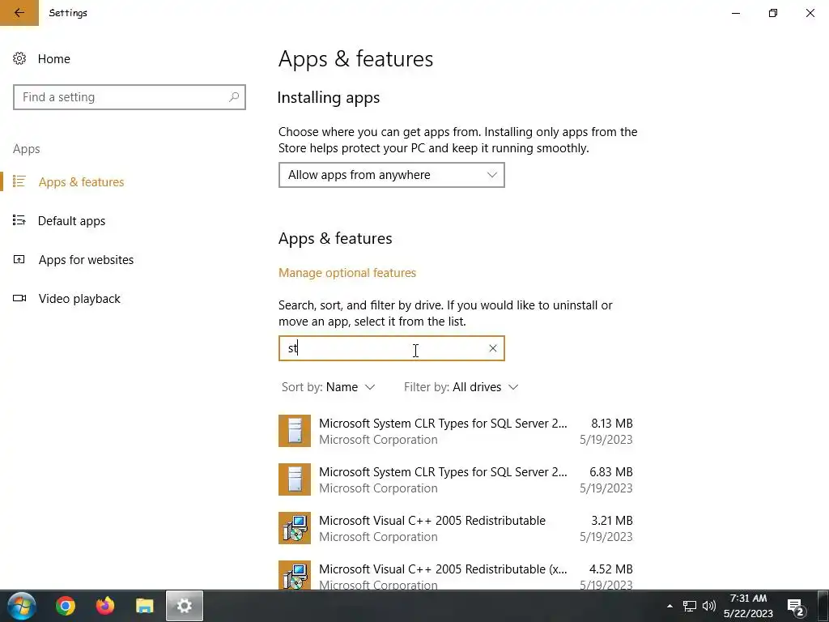Open Home via the gear icon

[x=19, y=58]
